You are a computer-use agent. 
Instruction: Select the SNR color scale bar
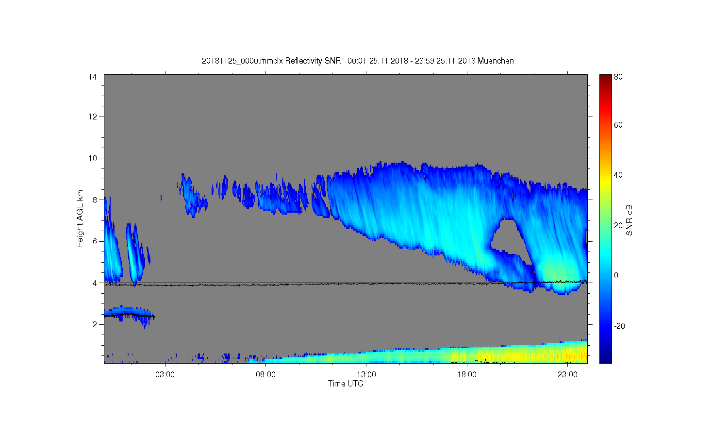click(605, 218)
